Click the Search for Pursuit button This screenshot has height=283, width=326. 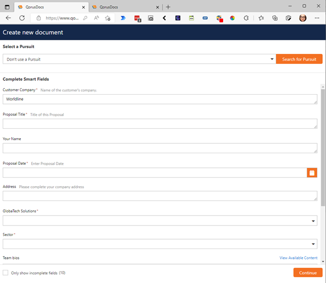299,59
